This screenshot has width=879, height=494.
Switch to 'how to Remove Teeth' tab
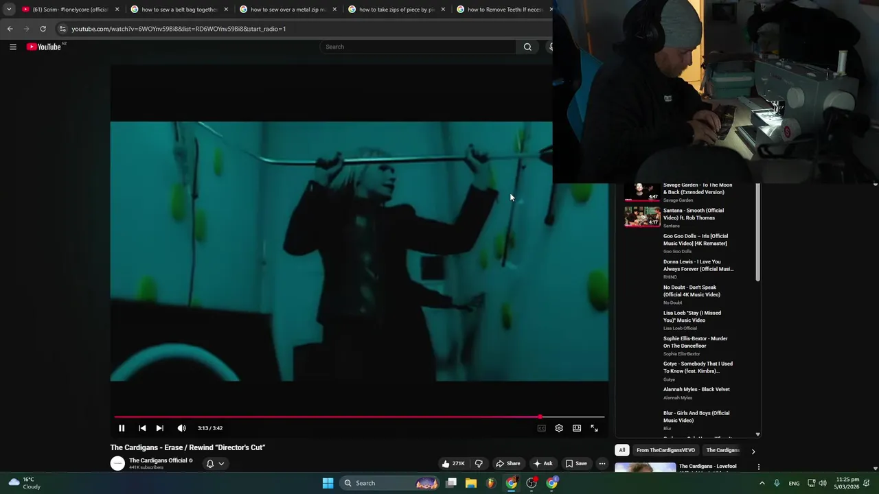click(x=505, y=10)
